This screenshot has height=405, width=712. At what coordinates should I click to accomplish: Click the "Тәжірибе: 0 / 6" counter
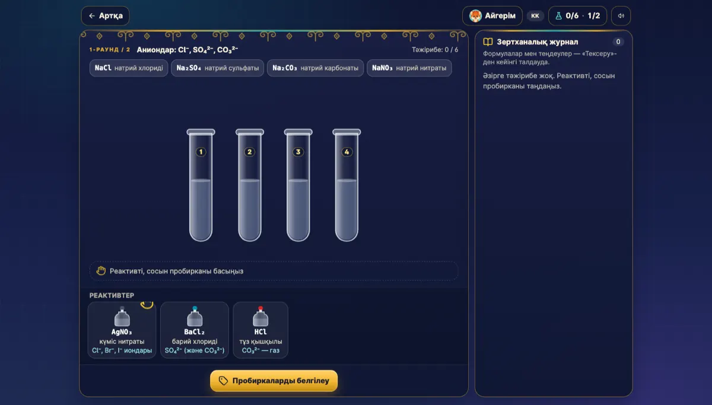coord(435,50)
